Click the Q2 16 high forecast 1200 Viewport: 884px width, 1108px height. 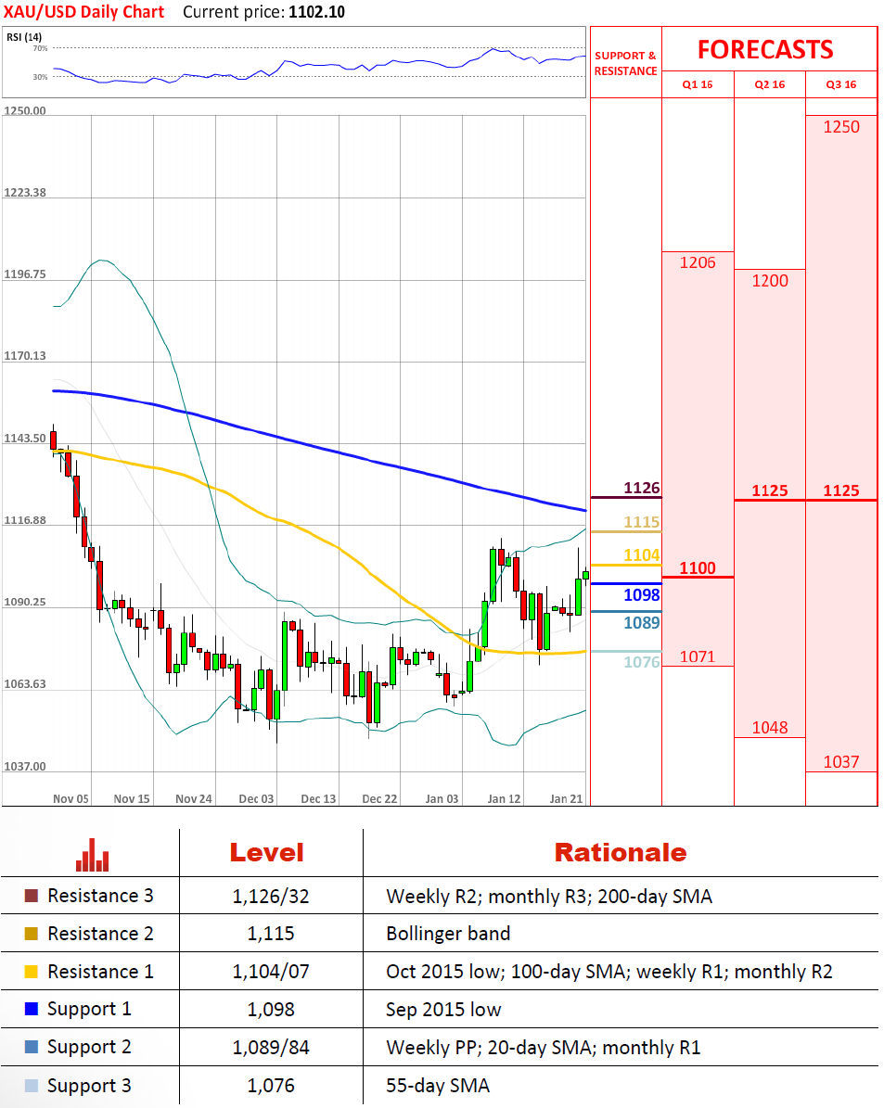pos(770,281)
